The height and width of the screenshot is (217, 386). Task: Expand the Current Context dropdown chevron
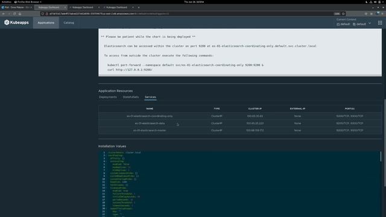click(x=370, y=23)
